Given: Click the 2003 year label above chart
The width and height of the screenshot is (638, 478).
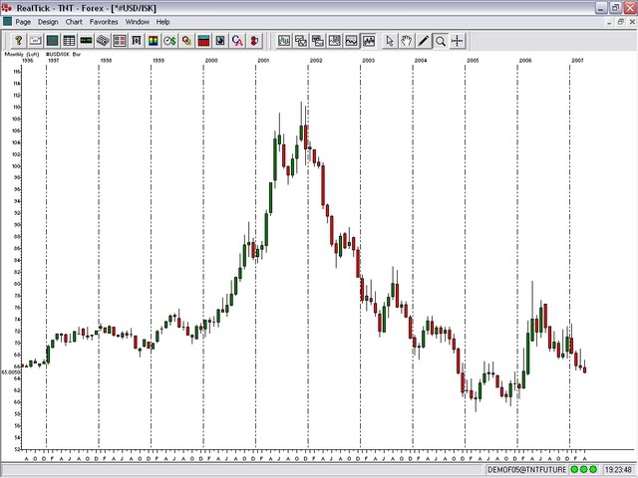Looking at the screenshot, I should 368,61.
